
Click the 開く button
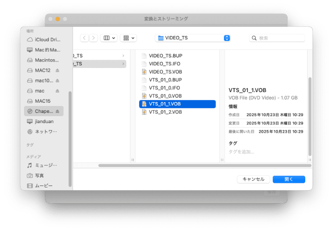289,180
